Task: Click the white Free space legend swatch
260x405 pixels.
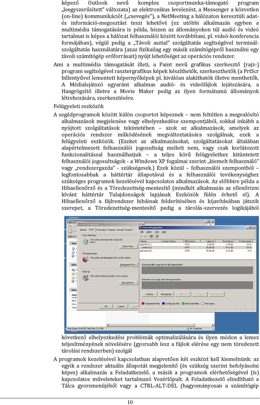Action: [x=203, y=303]
